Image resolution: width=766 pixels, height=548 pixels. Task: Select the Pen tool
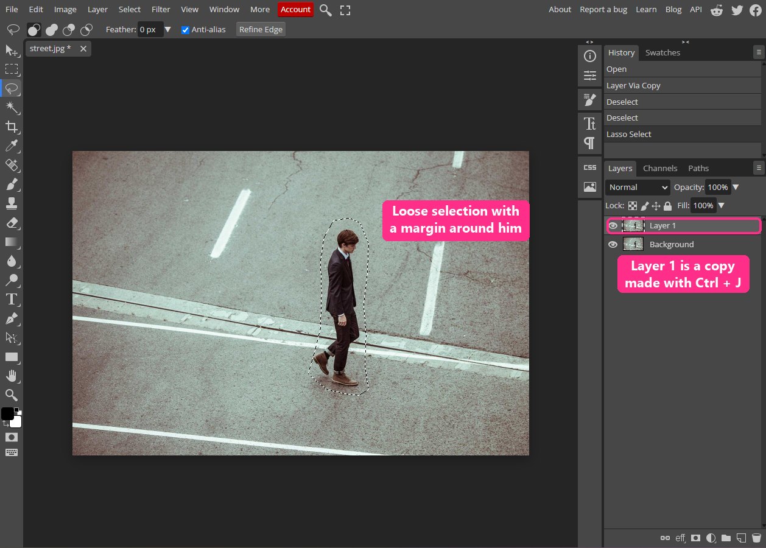12,318
